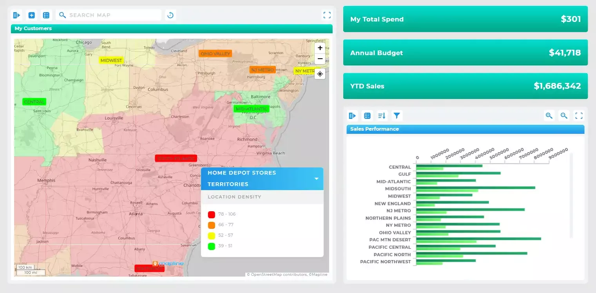Image resolution: width=596 pixels, height=293 pixels.
Task: Click the $301 Total Spend value
Action: 571,19
